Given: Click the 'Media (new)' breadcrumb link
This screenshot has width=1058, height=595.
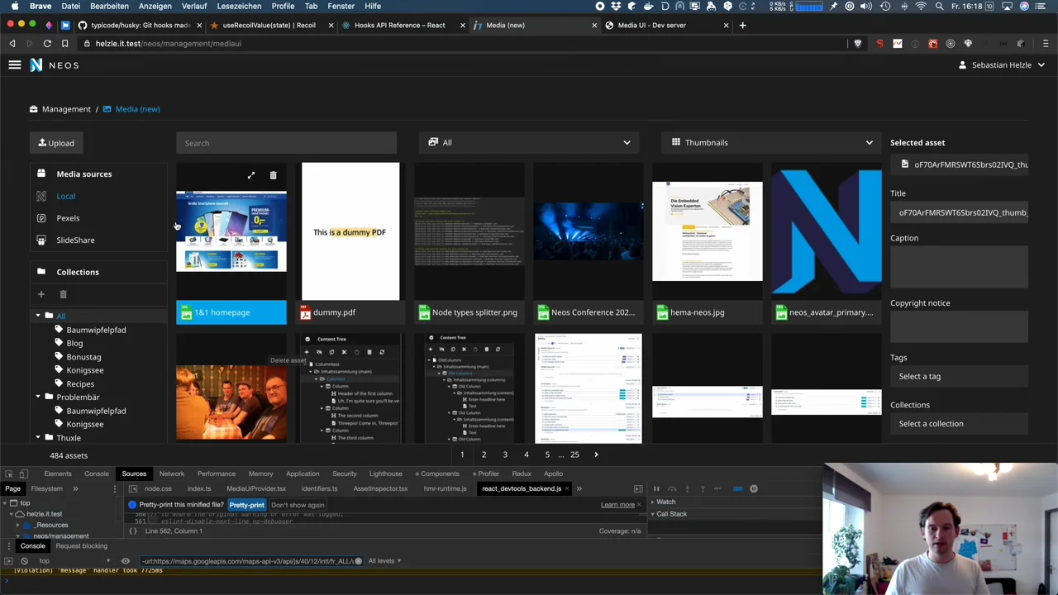Looking at the screenshot, I should pyautogui.click(x=137, y=109).
